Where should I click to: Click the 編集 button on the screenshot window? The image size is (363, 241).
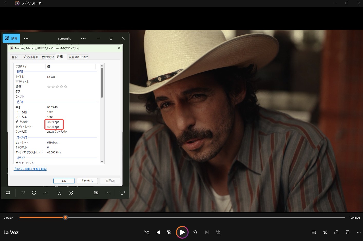(11, 38)
